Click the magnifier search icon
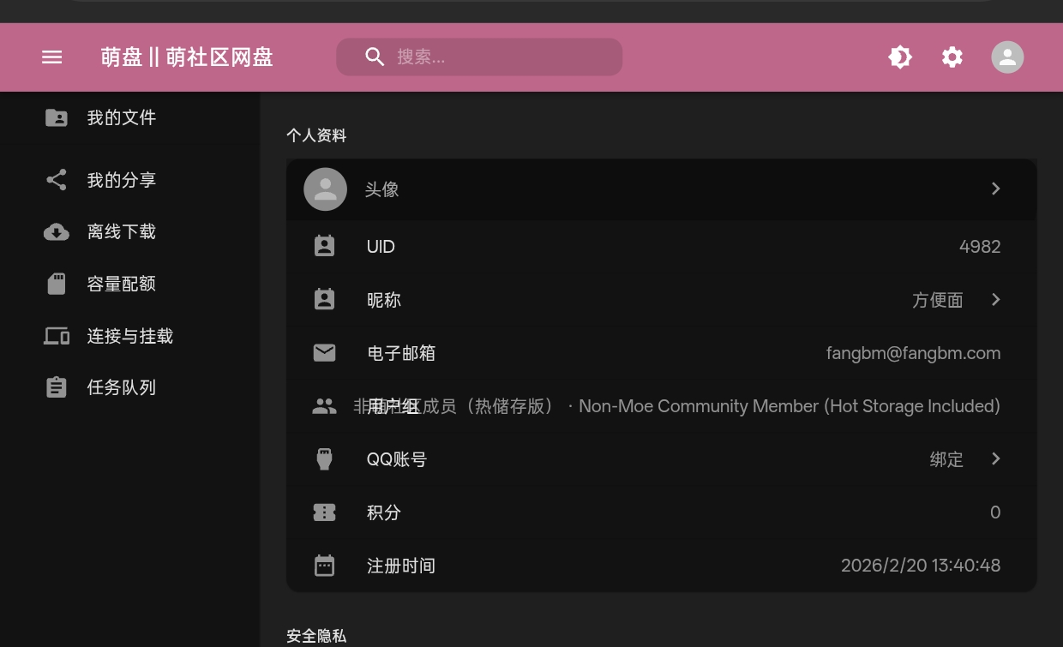1063x647 pixels. (375, 57)
